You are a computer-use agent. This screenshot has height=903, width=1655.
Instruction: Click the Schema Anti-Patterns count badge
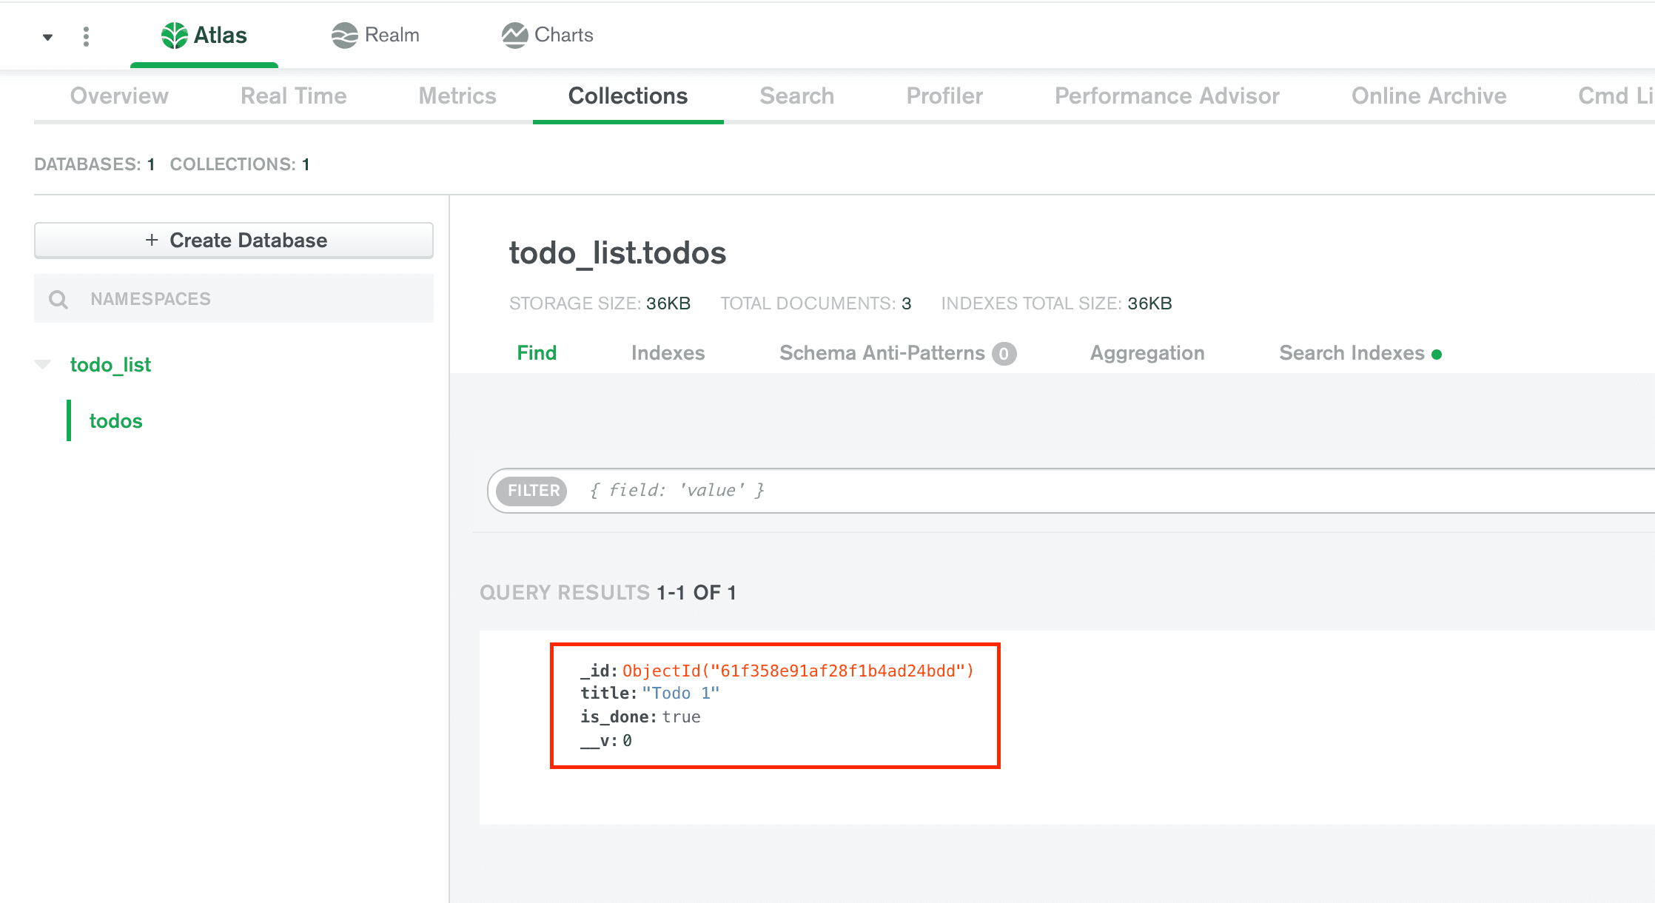[1004, 354]
